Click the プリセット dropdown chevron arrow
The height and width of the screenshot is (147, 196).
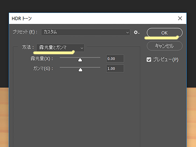click(127, 32)
